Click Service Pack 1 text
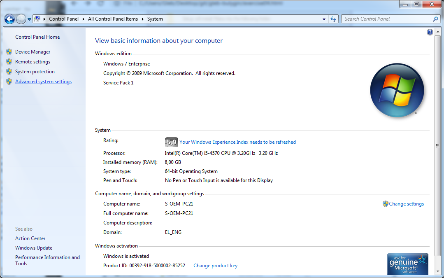Screen dimensions: 444x278 119,82
